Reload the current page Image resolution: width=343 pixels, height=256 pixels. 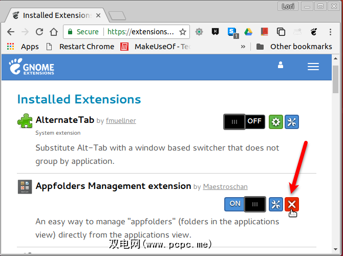[39, 32]
